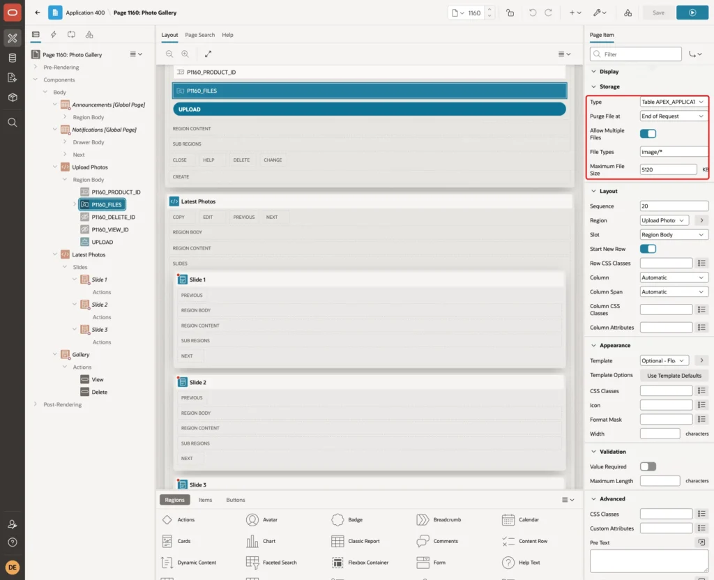Open Shared Components icon in the top toolbar
The height and width of the screenshot is (580, 714).
(628, 13)
